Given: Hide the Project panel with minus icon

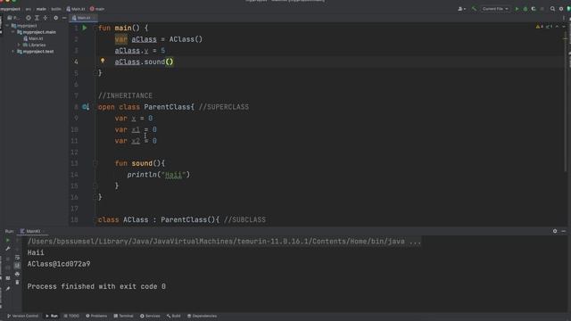Looking at the screenshot, I should [x=64, y=18].
